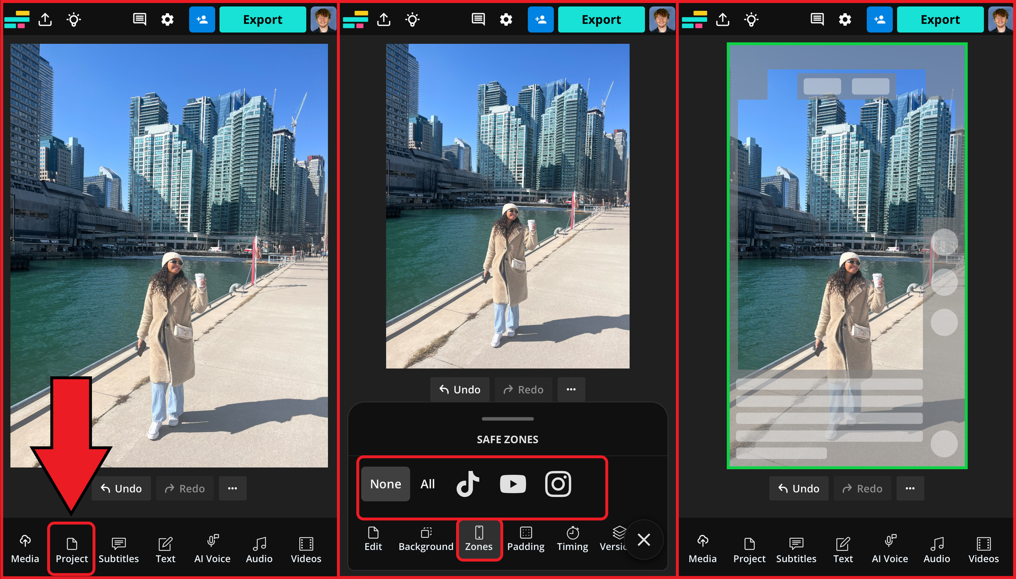The width and height of the screenshot is (1016, 579).
Task: Open Subtitles tool in left screen
Action: point(118,550)
